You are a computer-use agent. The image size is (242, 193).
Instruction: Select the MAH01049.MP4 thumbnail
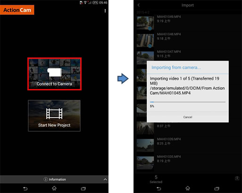click(x=145, y=23)
